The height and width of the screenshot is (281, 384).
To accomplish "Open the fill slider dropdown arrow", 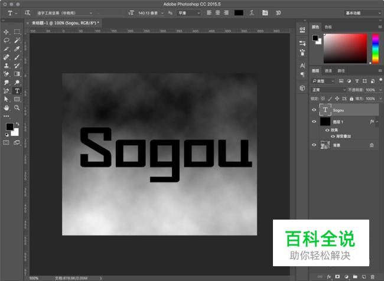I will (x=380, y=99).
